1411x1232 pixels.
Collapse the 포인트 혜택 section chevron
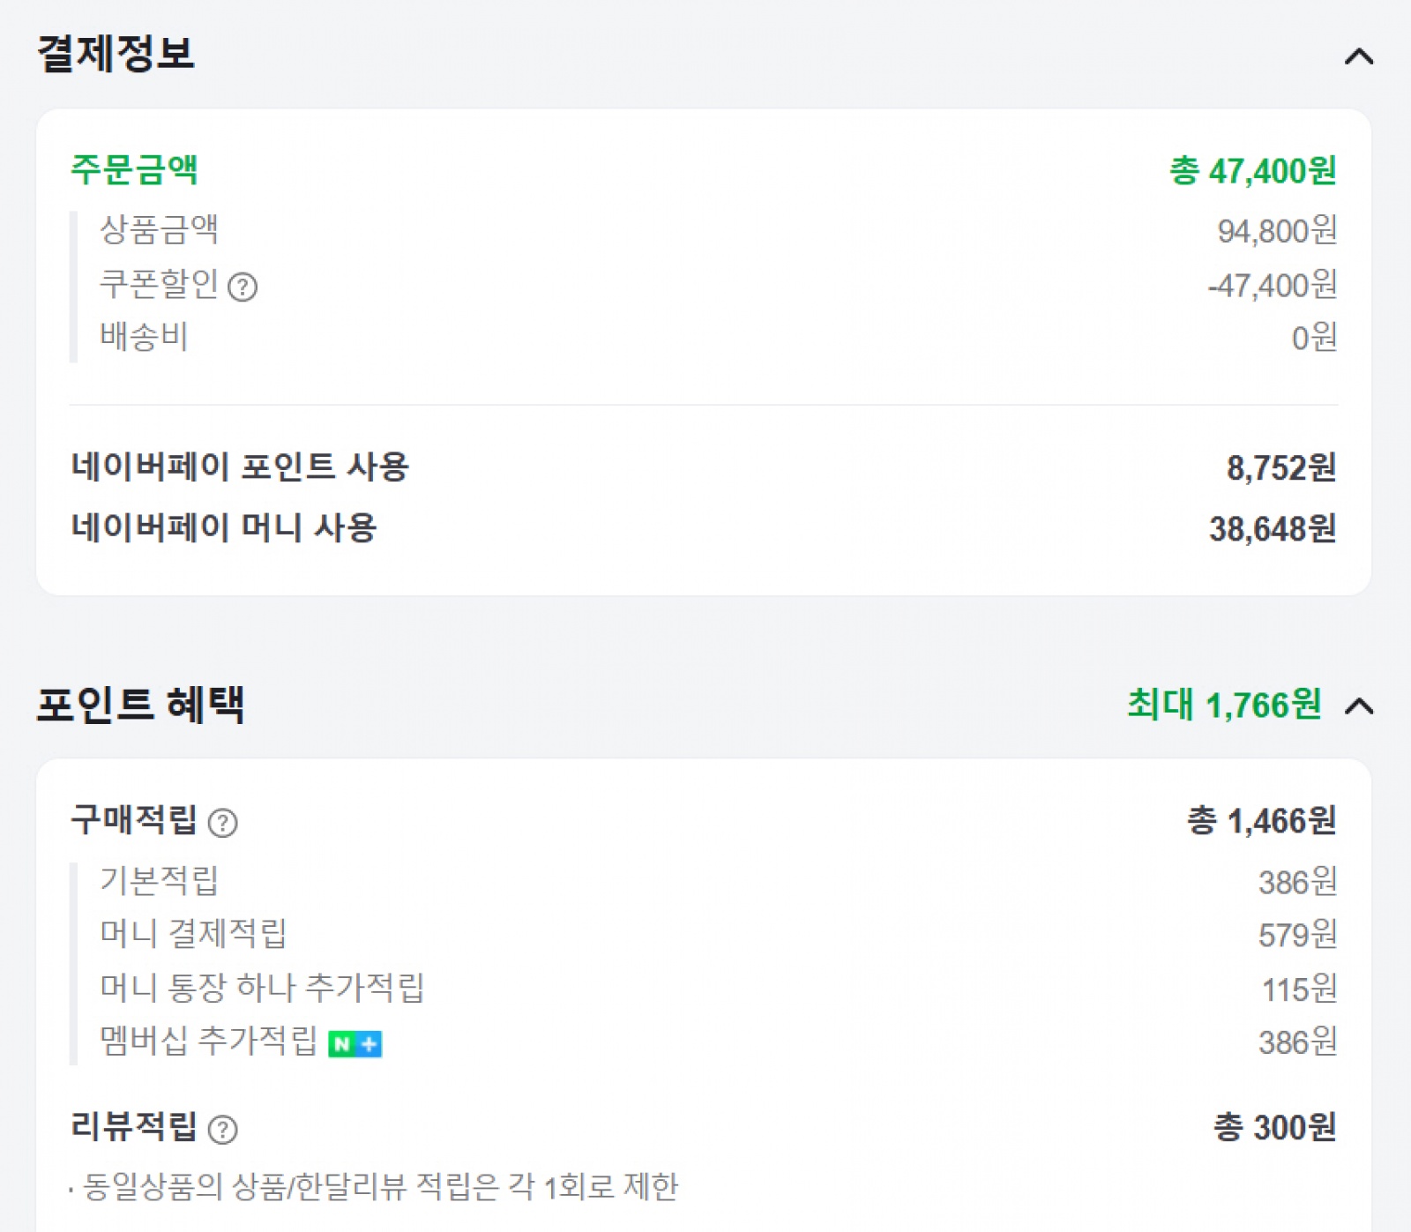(x=1359, y=706)
